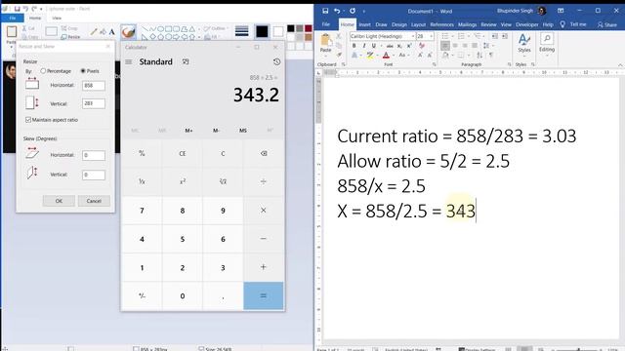Expand the Editing menu in Word
Viewport: 625px width, 351px height.
click(x=547, y=43)
